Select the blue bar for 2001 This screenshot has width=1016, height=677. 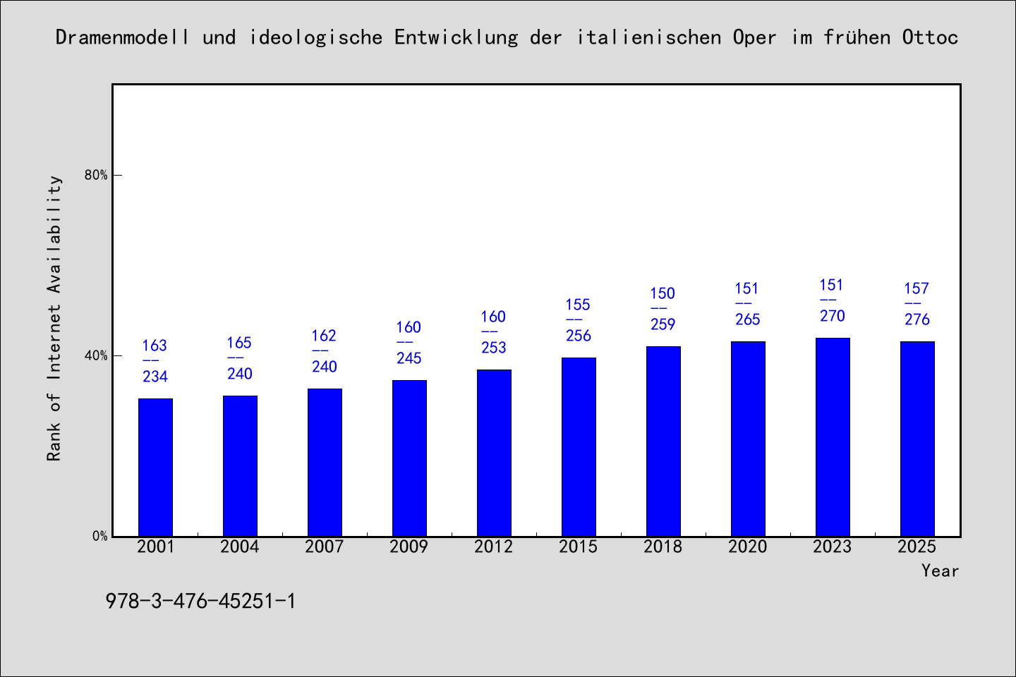[x=155, y=467]
